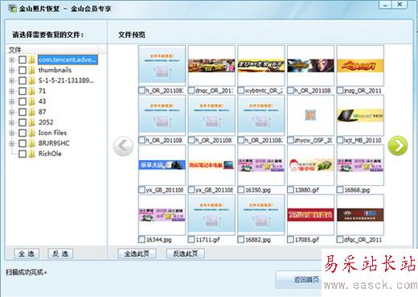Click the 2052 folder icon
Viewport: 418px width, 297px height.
pos(32,122)
